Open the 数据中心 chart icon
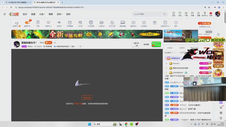 pos(48,24)
